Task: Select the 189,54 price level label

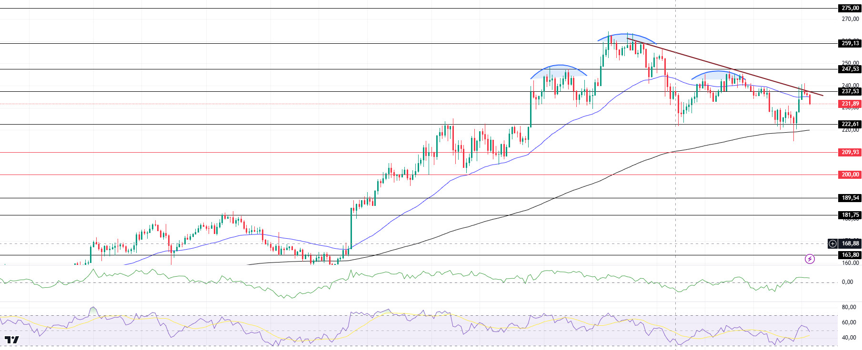Action: (850, 198)
